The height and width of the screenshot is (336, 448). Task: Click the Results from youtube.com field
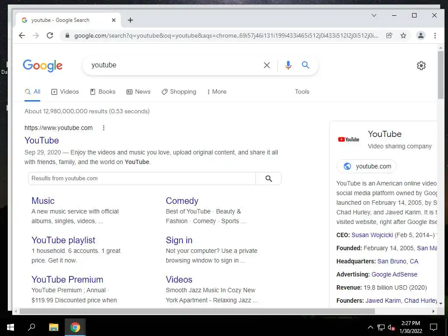pyautogui.click(x=142, y=178)
